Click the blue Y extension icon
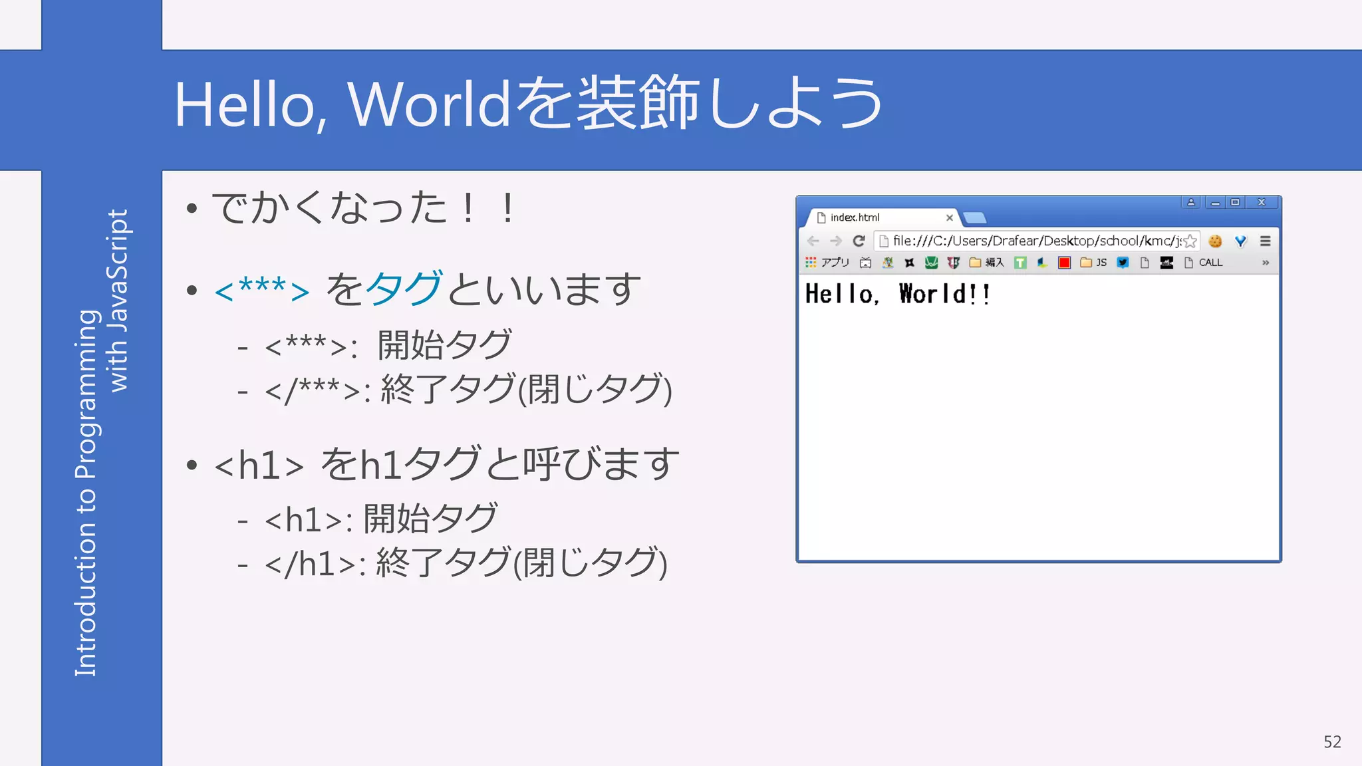This screenshot has height=766, width=1362. tap(1240, 241)
